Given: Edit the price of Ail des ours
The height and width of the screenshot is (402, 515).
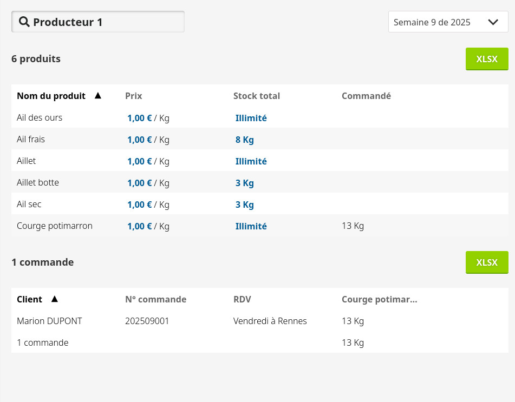Looking at the screenshot, I should click(140, 118).
